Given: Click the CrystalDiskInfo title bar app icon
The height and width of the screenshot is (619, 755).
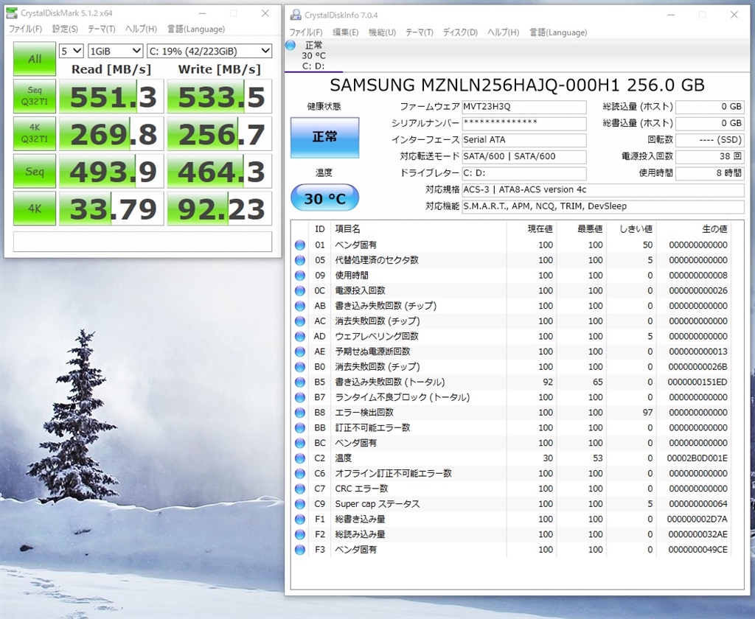Looking at the screenshot, I should tap(295, 15).
